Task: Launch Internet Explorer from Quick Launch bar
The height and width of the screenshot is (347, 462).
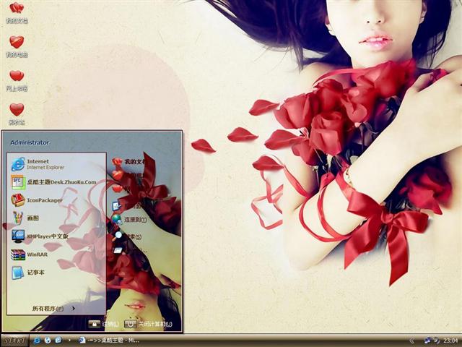Action: tap(37, 340)
